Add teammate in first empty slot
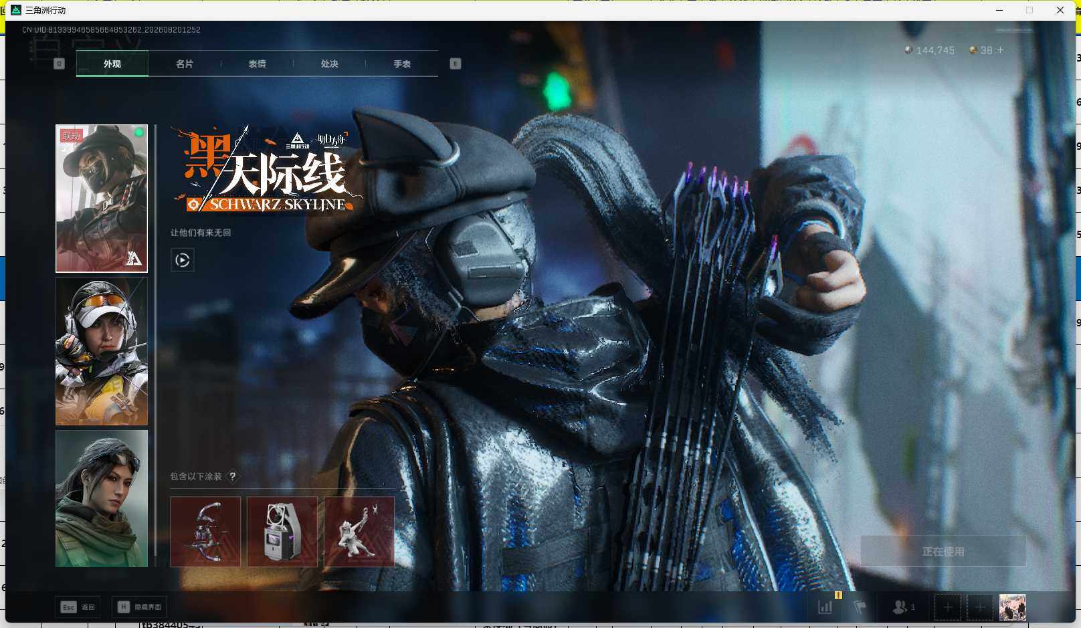Screen dimensions: 1081x628 coord(948,607)
